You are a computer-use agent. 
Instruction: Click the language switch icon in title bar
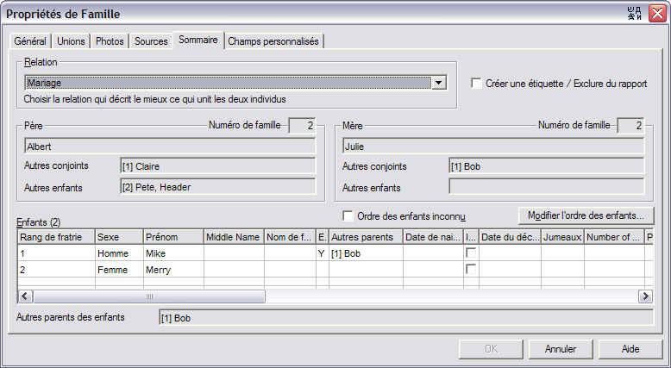[635, 14]
